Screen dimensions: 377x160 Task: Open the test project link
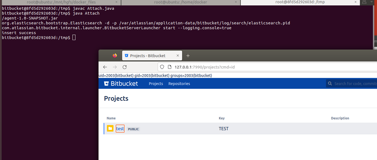pos(120,129)
